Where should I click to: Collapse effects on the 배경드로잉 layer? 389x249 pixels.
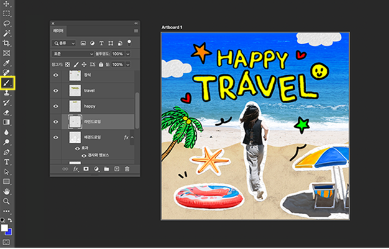point(133,137)
